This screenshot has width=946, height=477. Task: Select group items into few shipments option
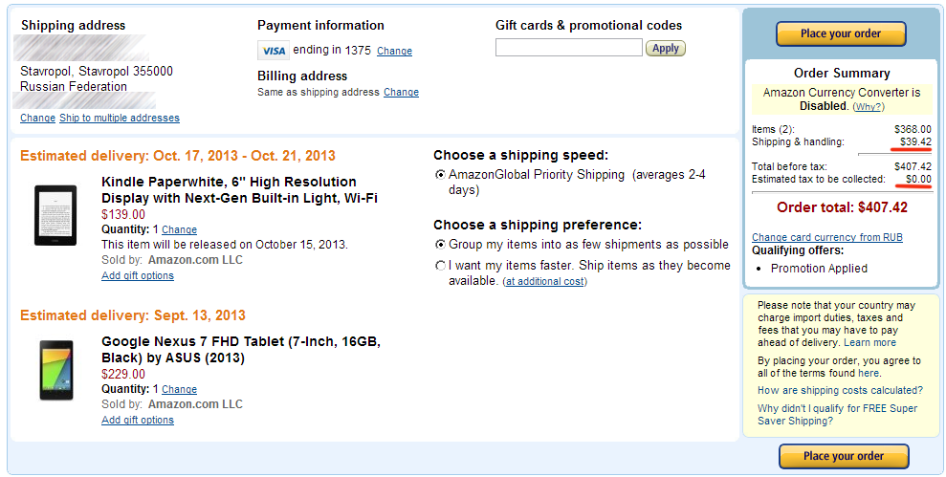[440, 245]
